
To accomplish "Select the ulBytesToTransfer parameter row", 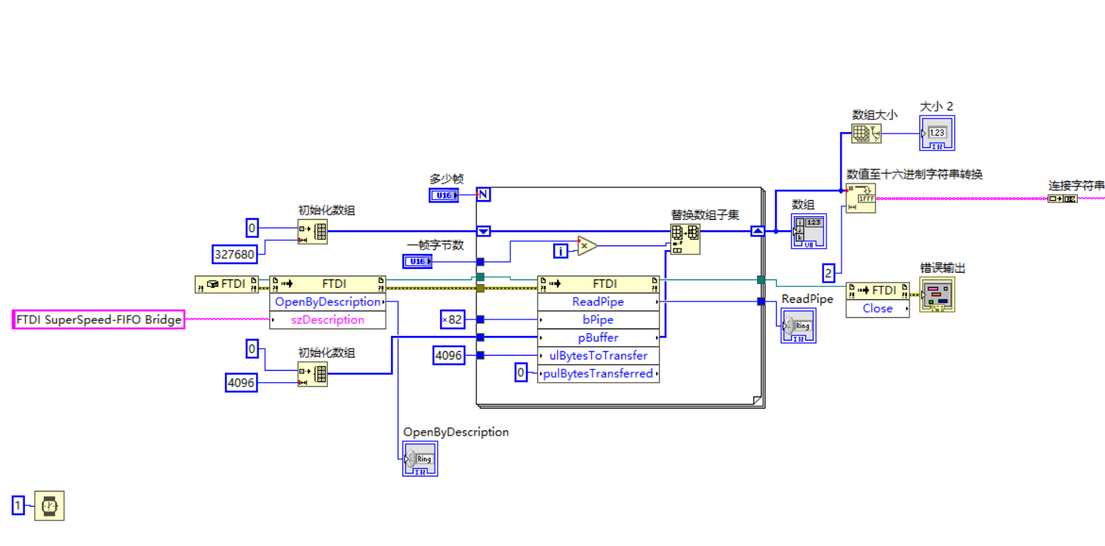I will click(x=598, y=356).
